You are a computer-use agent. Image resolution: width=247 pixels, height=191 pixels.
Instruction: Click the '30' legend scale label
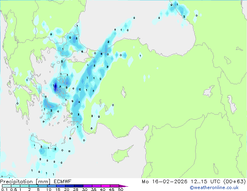point(85,189)
